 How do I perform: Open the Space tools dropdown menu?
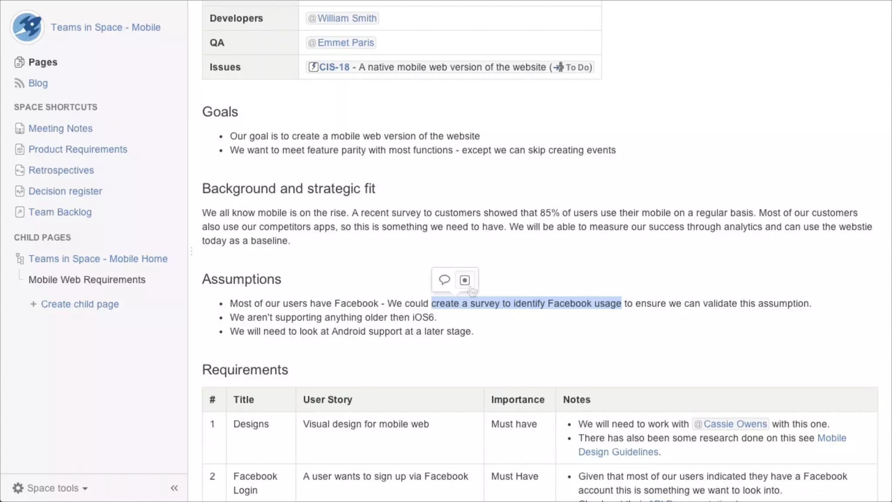(x=50, y=488)
